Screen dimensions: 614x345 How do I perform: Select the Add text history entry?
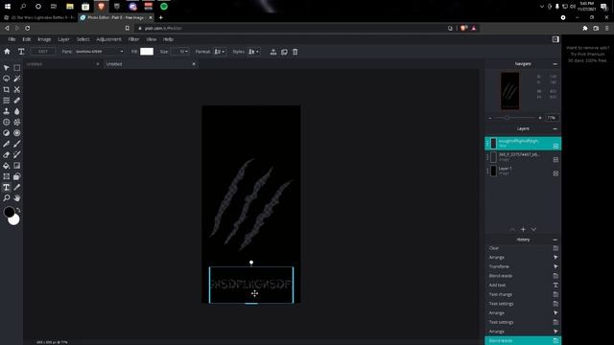pos(523,286)
